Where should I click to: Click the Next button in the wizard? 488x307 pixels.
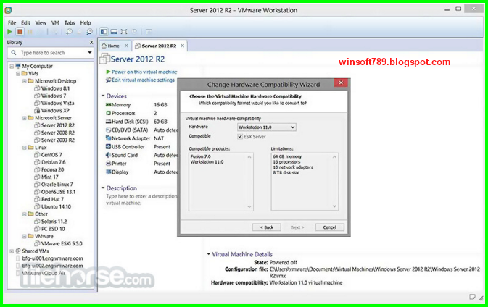(x=297, y=227)
